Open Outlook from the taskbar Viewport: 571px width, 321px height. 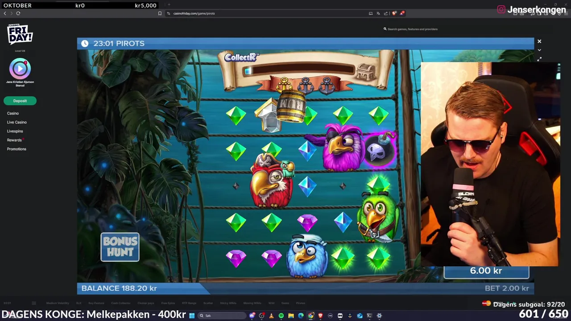click(x=360, y=316)
